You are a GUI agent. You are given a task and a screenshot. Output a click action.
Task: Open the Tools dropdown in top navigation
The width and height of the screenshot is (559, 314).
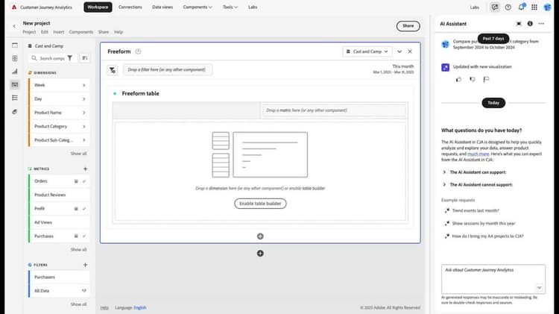tap(230, 7)
